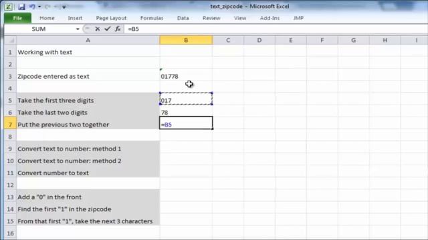The width and height of the screenshot is (428, 240).
Task: Cancel the formula entry with the X icon
Action: (98, 29)
